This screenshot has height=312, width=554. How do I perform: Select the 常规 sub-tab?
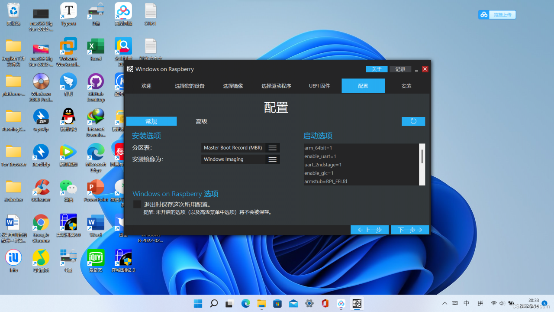coord(151,121)
